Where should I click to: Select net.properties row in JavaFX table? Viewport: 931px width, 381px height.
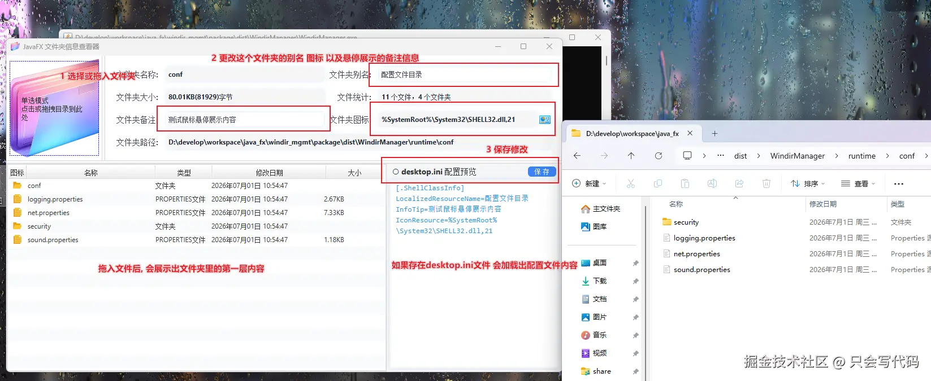(x=196, y=213)
